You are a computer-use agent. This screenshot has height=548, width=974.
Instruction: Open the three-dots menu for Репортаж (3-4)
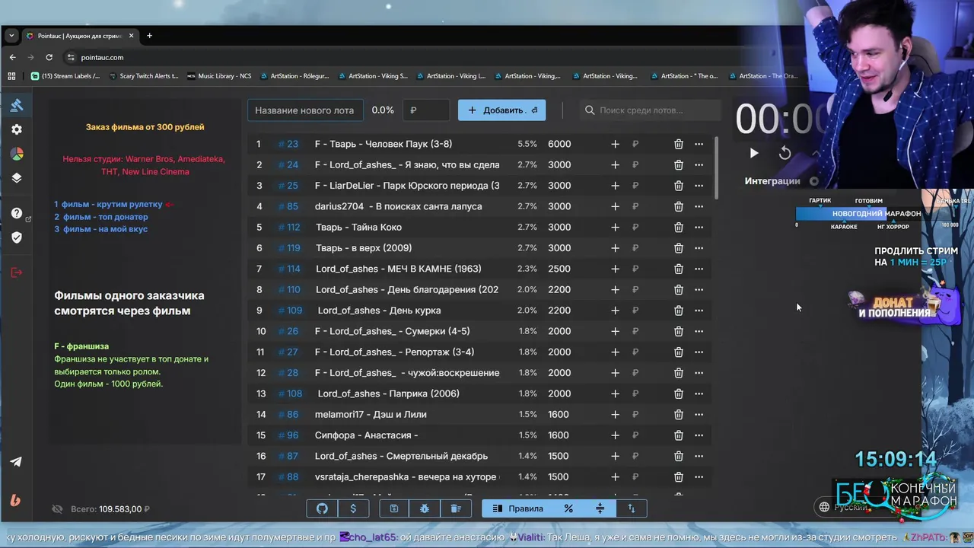point(699,352)
